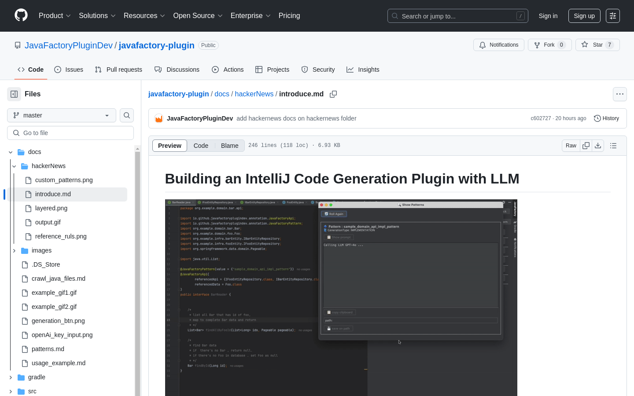Expand the gradle folder chevron
This screenshot has width=634, height=396.
coord(11,377)
